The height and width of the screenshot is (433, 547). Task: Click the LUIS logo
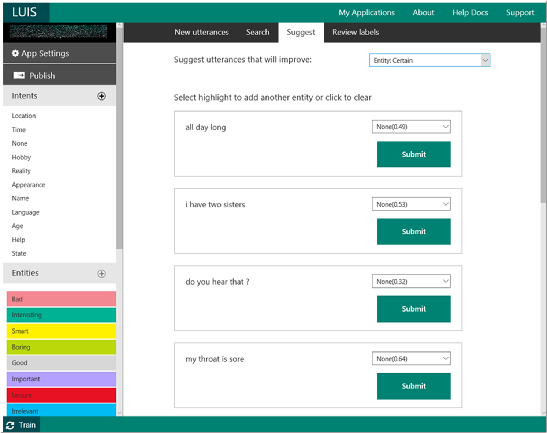[x=25, y=12]
